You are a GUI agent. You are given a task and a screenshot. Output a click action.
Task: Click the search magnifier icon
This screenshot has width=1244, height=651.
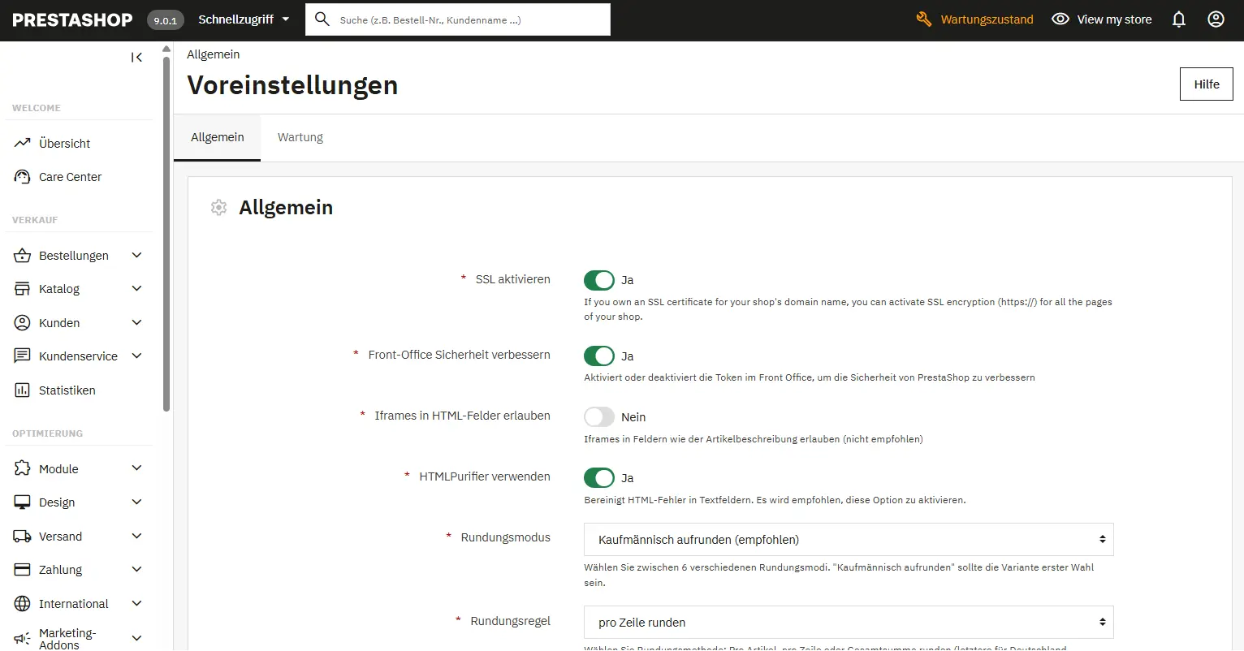322,19
